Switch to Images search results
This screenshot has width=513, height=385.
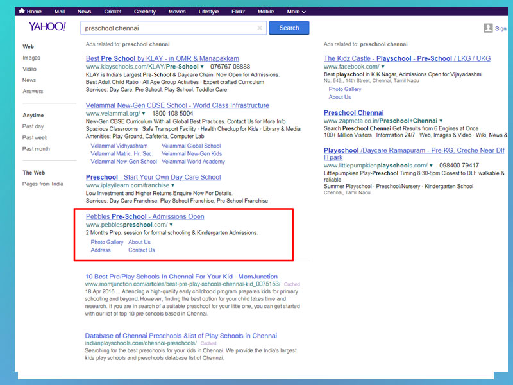point(31,58)
